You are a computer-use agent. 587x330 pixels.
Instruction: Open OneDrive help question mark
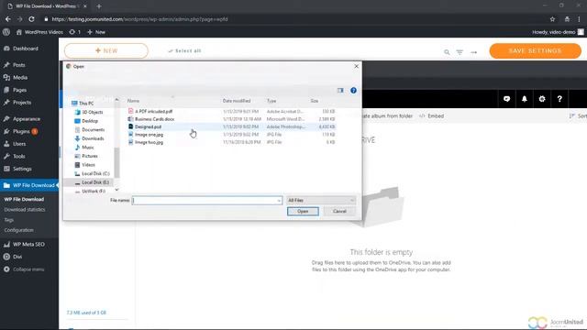(559, 99)
